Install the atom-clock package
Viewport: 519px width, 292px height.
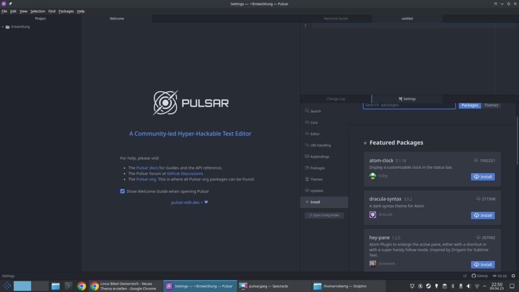tap(483, 177)
